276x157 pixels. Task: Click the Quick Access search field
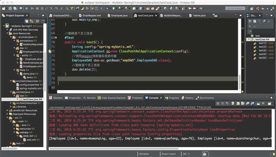(235, 8)
